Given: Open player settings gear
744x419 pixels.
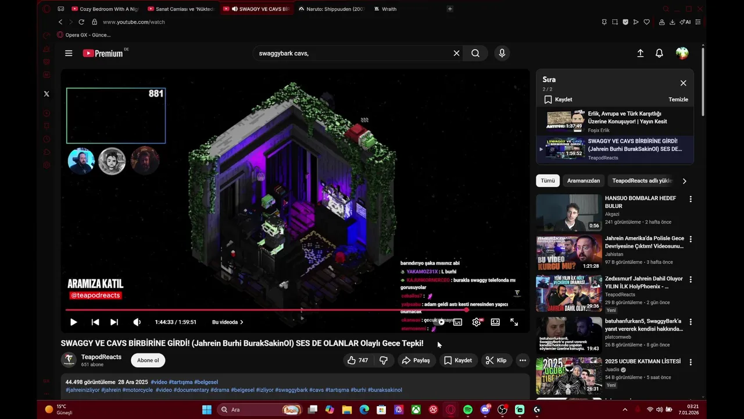Looking at the screenshot, I should pos(477,322).
